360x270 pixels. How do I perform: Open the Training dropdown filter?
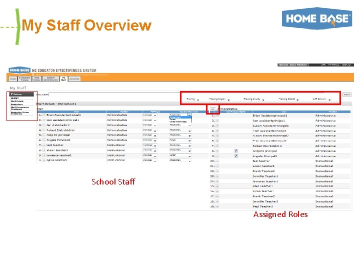[x=192, y=99]
